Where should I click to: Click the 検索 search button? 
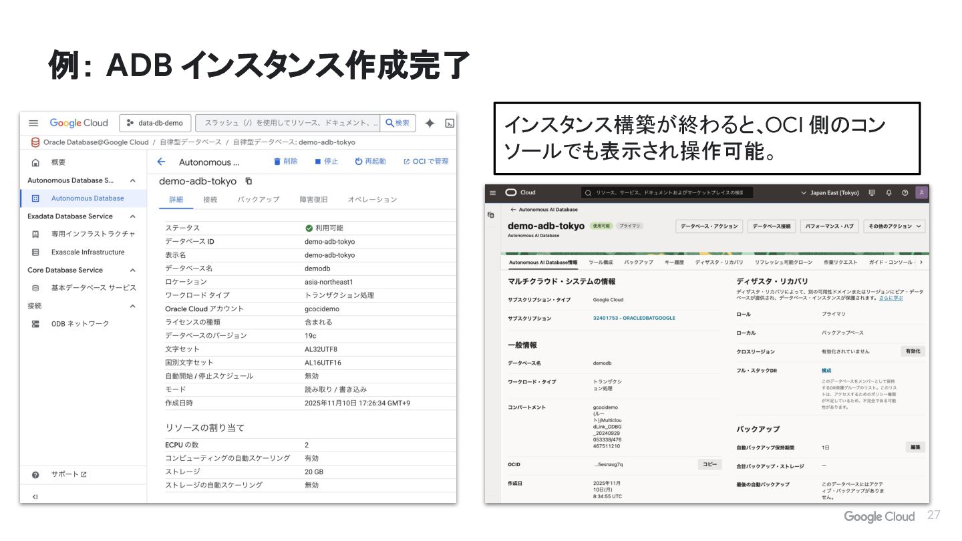[398, 123]
